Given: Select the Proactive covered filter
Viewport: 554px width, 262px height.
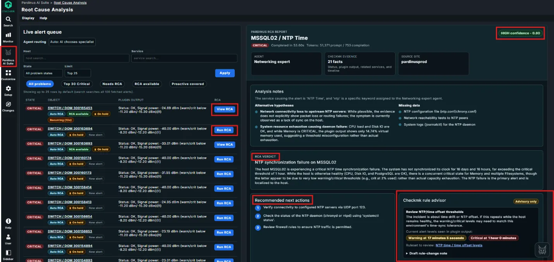Looking at the screenshot, I should pyautogui.click(x=188, y=84).
